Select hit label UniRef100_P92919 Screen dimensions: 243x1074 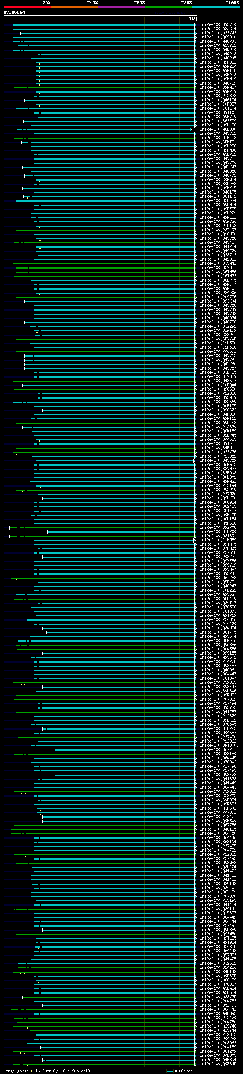pos(218,490)
